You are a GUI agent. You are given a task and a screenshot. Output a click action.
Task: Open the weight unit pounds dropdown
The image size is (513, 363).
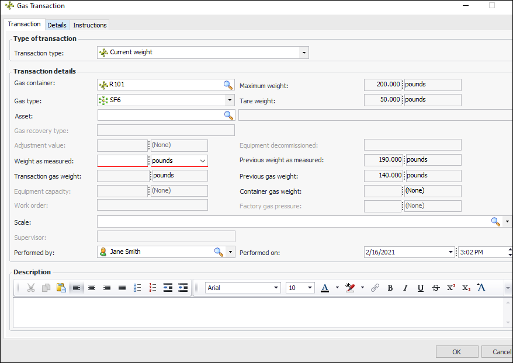(202, 160)
